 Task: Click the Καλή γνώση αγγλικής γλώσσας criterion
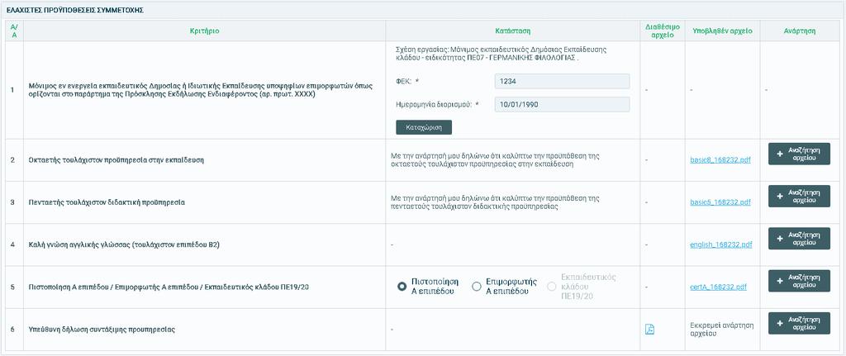124,244
